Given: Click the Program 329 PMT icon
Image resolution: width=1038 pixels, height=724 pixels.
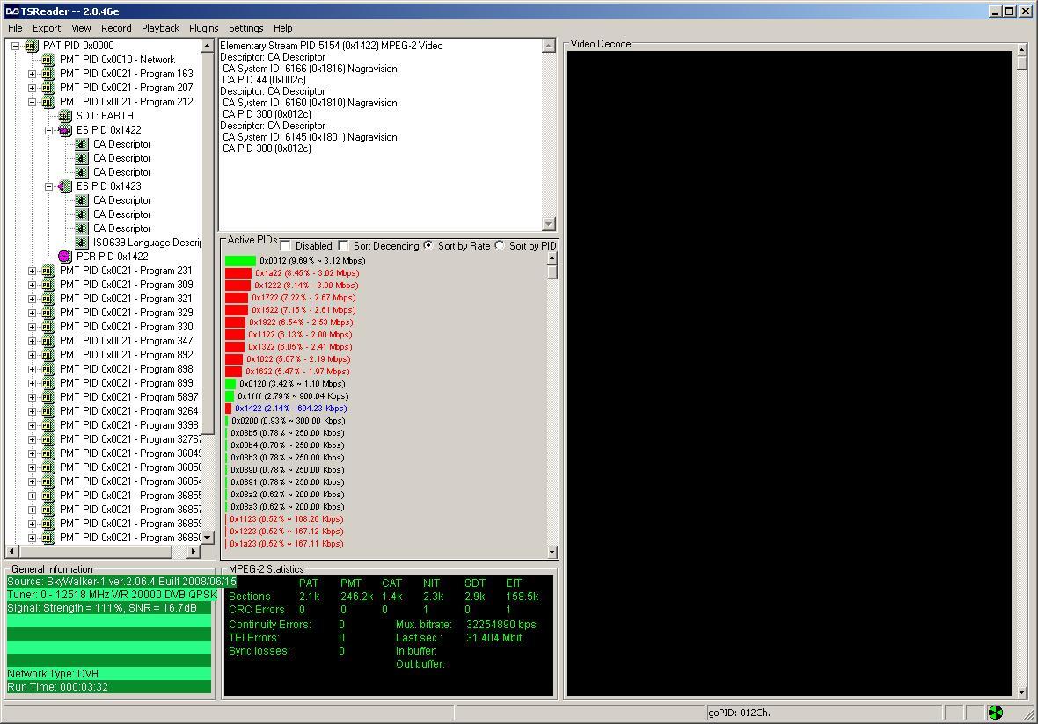Looking at the screenshot, I should (x=48, y=313).
